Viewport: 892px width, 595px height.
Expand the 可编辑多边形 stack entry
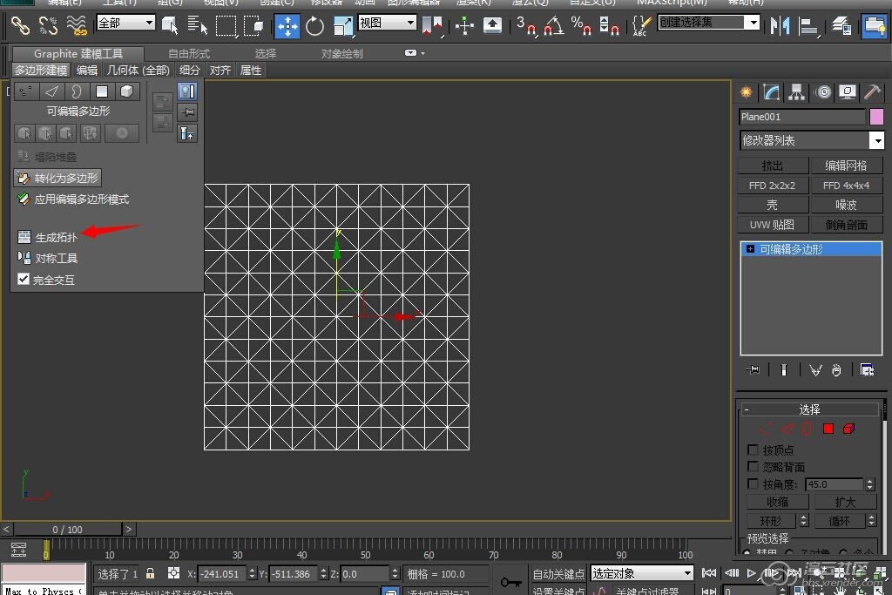(x=749, y=249)
